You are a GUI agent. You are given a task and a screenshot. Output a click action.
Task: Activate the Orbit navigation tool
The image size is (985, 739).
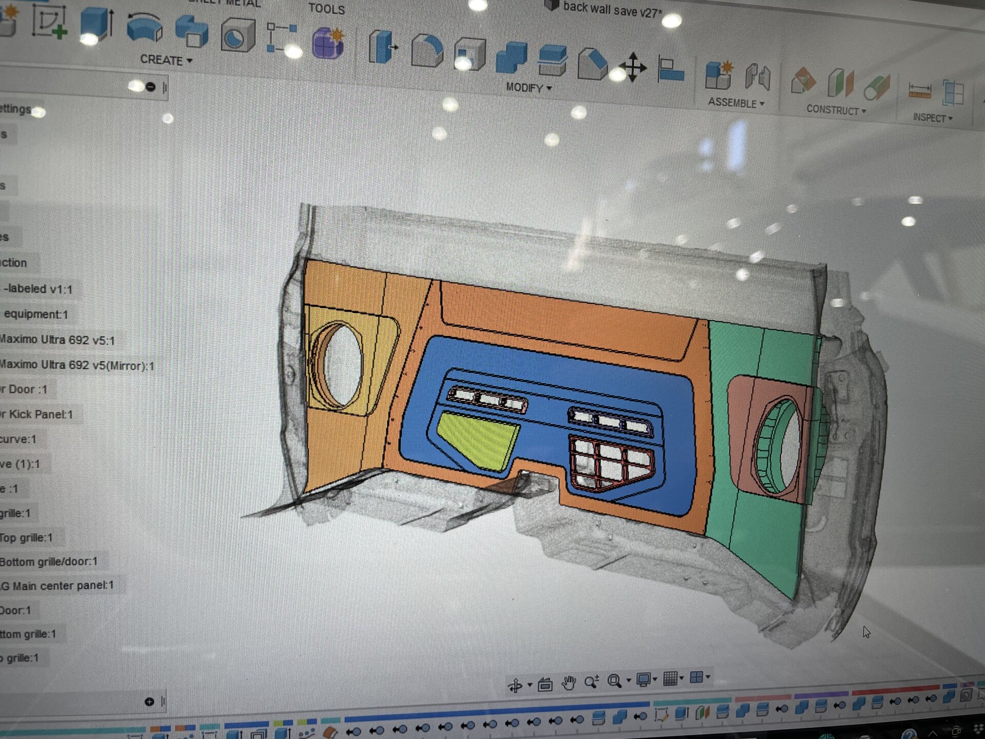(515, 686)
